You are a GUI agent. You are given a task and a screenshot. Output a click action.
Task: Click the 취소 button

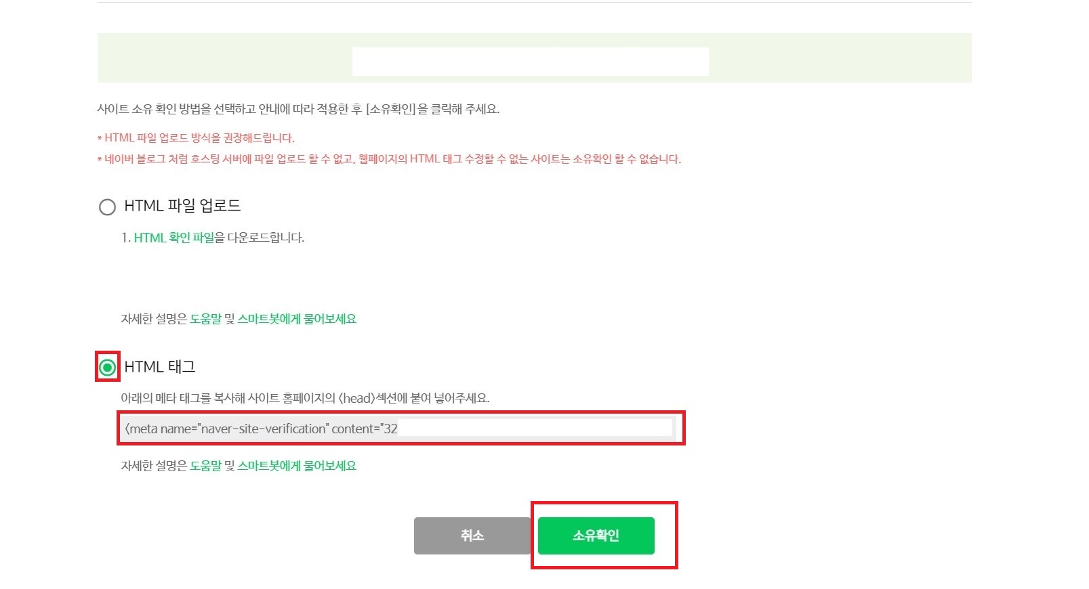pyautogui.click(x=472, y=536)
